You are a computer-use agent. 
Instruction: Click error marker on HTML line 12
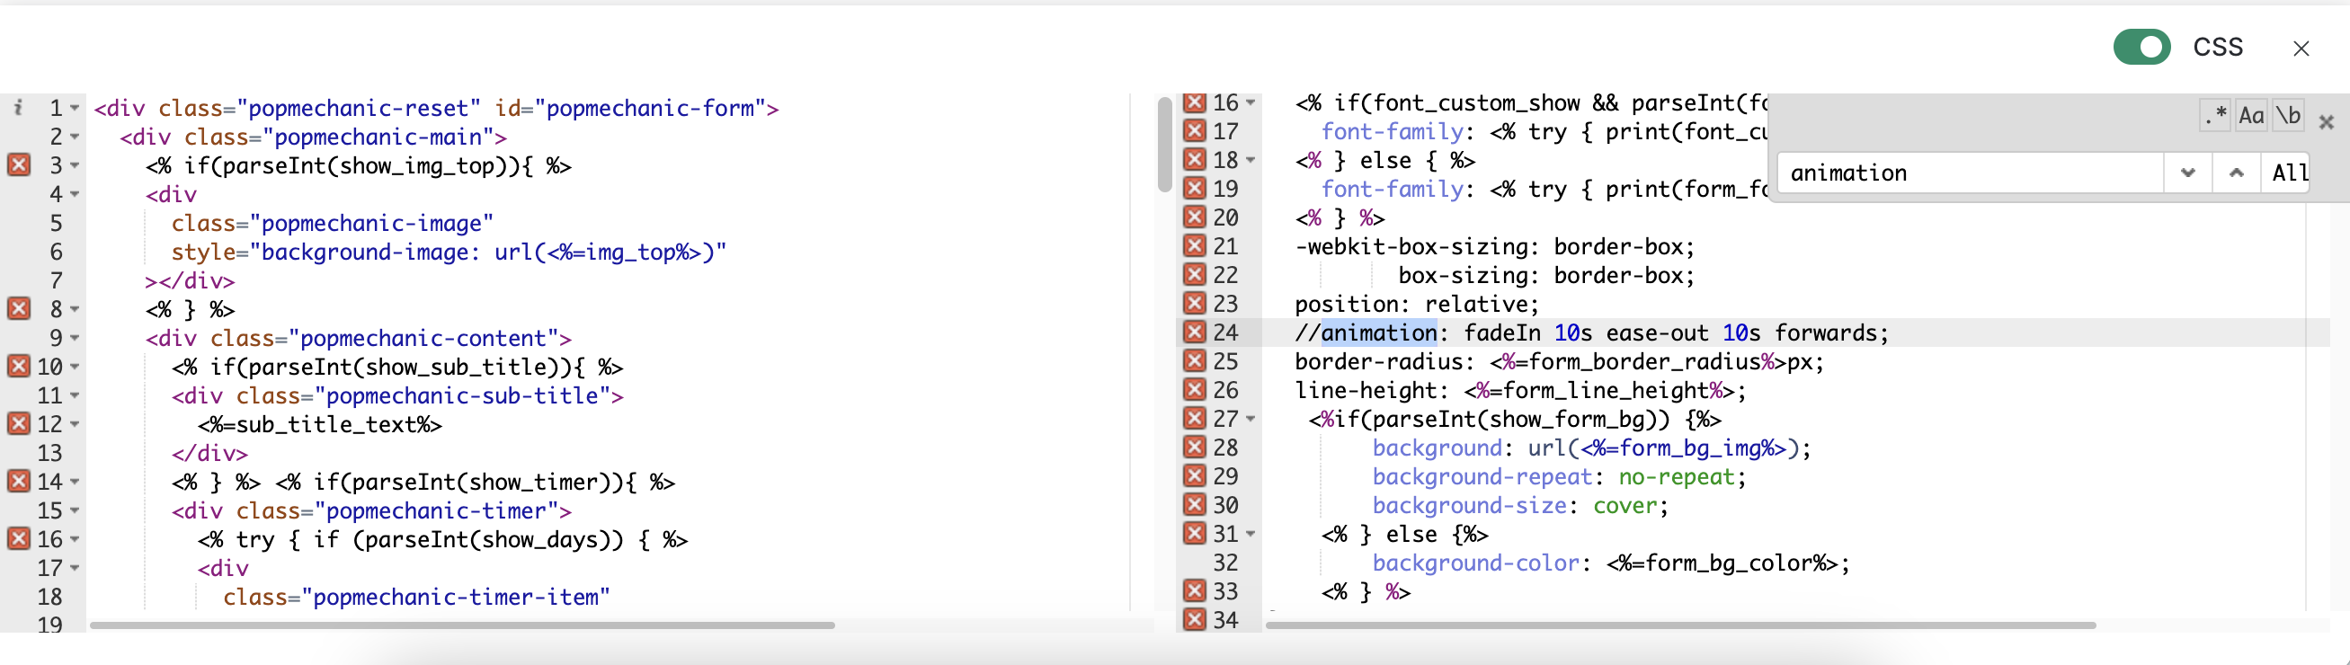pyautogui.click(x=19, y=423)
